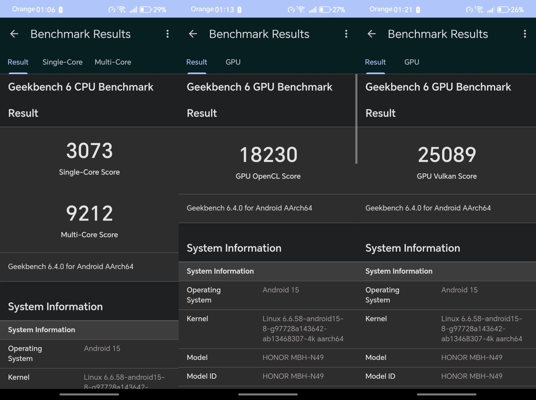536x400 pixels.
Task: Tap Model value HONOR MBH-N49 on Vulkan screen
Action: tap(472, 357)
